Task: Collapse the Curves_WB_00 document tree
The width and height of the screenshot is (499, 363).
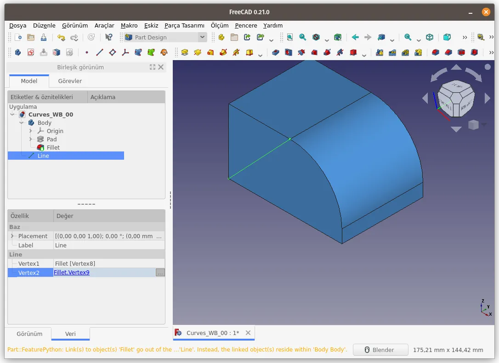Action: [12, 114]
